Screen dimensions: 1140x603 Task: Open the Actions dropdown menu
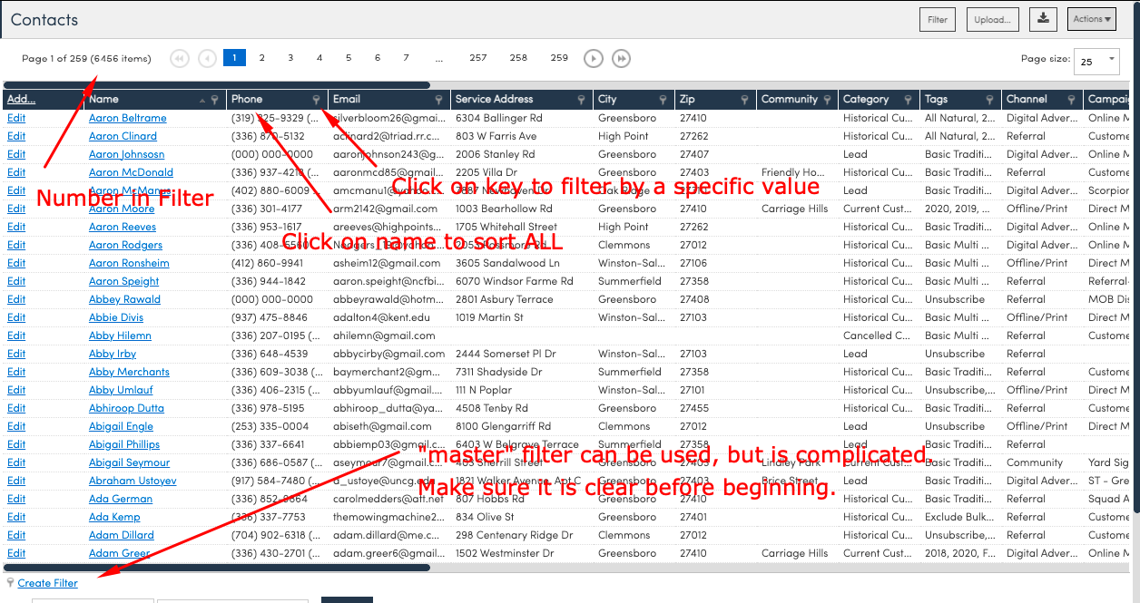click(1092, 19)
